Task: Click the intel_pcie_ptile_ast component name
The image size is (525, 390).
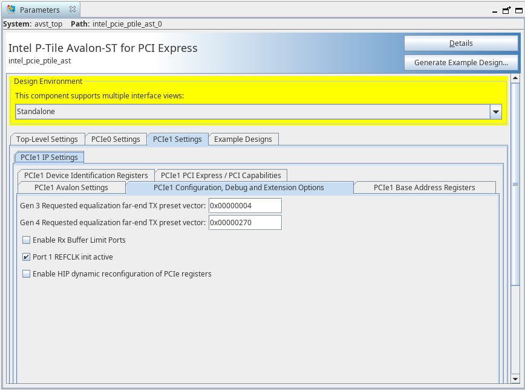Action: coord(39,61)
